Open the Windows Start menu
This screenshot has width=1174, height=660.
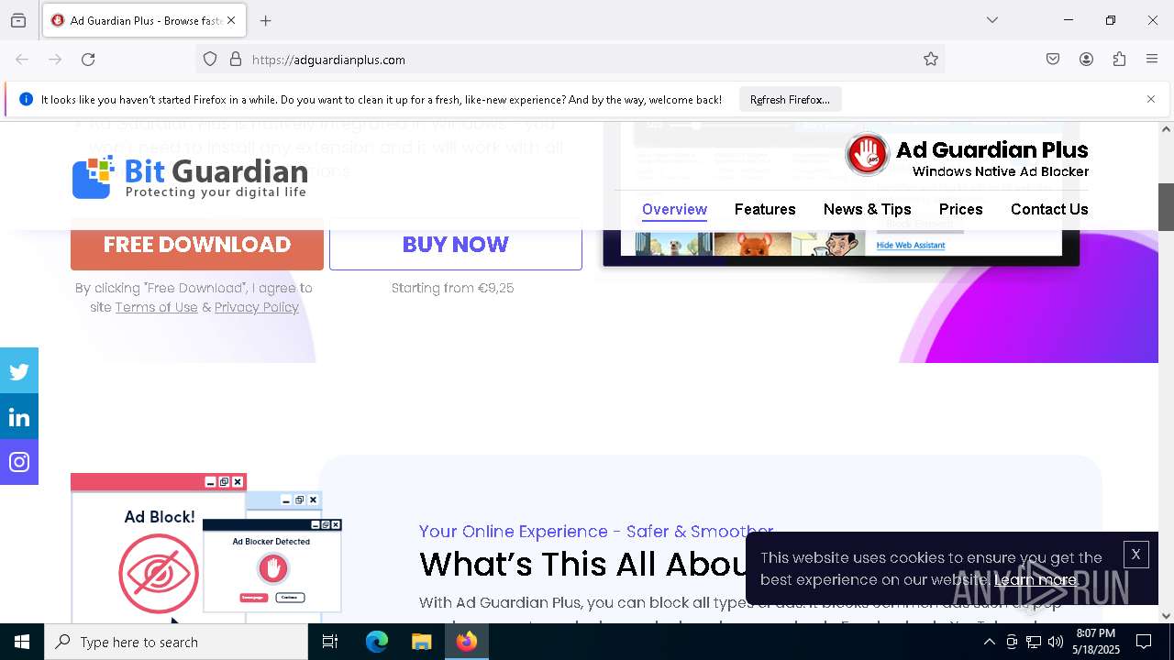tap(22, 642)
